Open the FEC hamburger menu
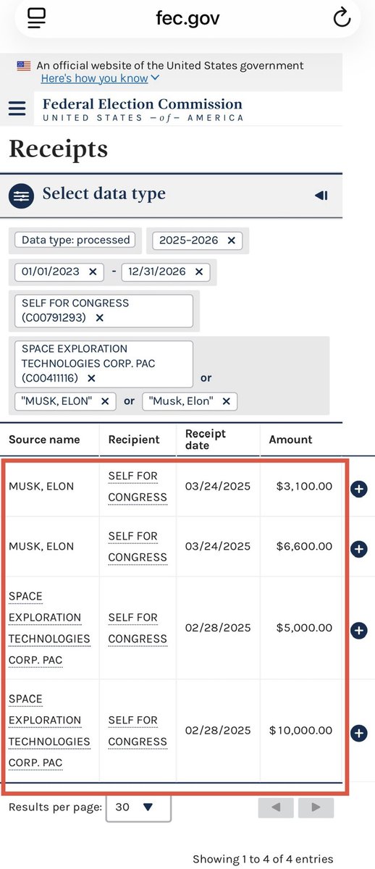 tap(17, 109)
